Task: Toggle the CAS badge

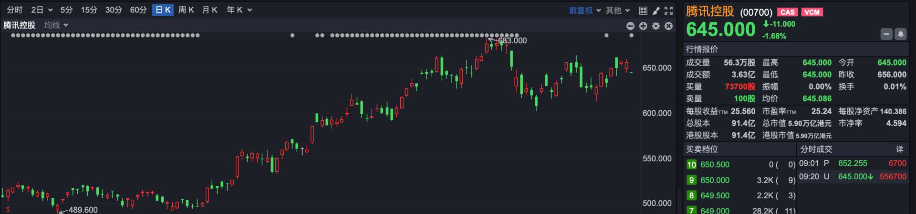Action: [788, 12]
